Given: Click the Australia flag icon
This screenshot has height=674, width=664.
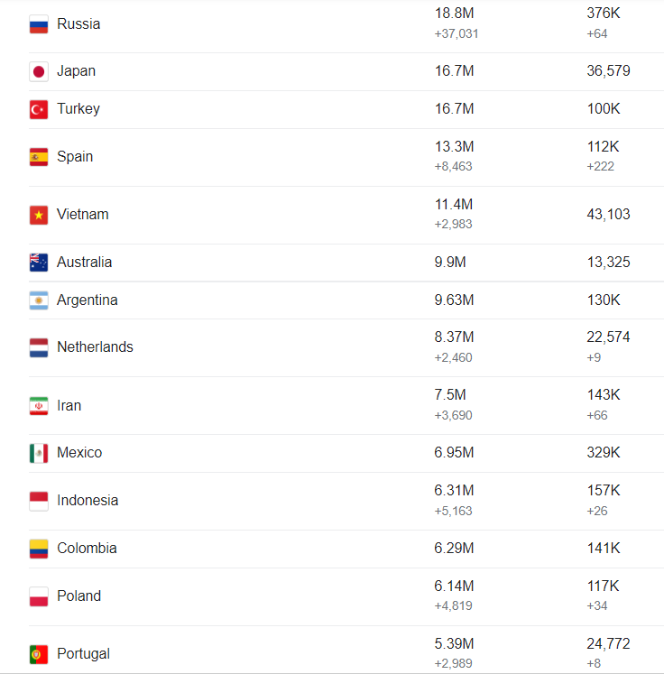Looking at the screenshot, I should [x=39, y=263].
